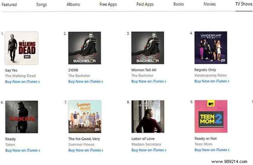This screenshot has width=253, height=165.
Task: Click the Summer House cover art
Action: coord(84,117)
